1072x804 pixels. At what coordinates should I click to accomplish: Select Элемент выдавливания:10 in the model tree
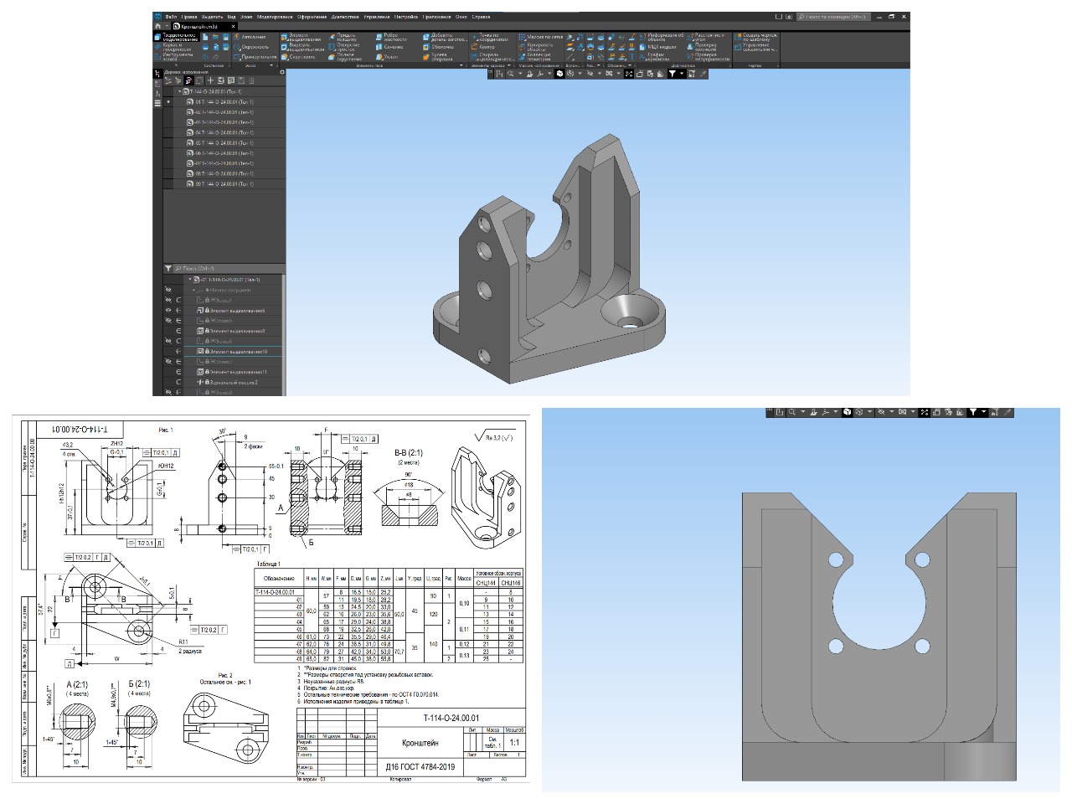(232, 351)
